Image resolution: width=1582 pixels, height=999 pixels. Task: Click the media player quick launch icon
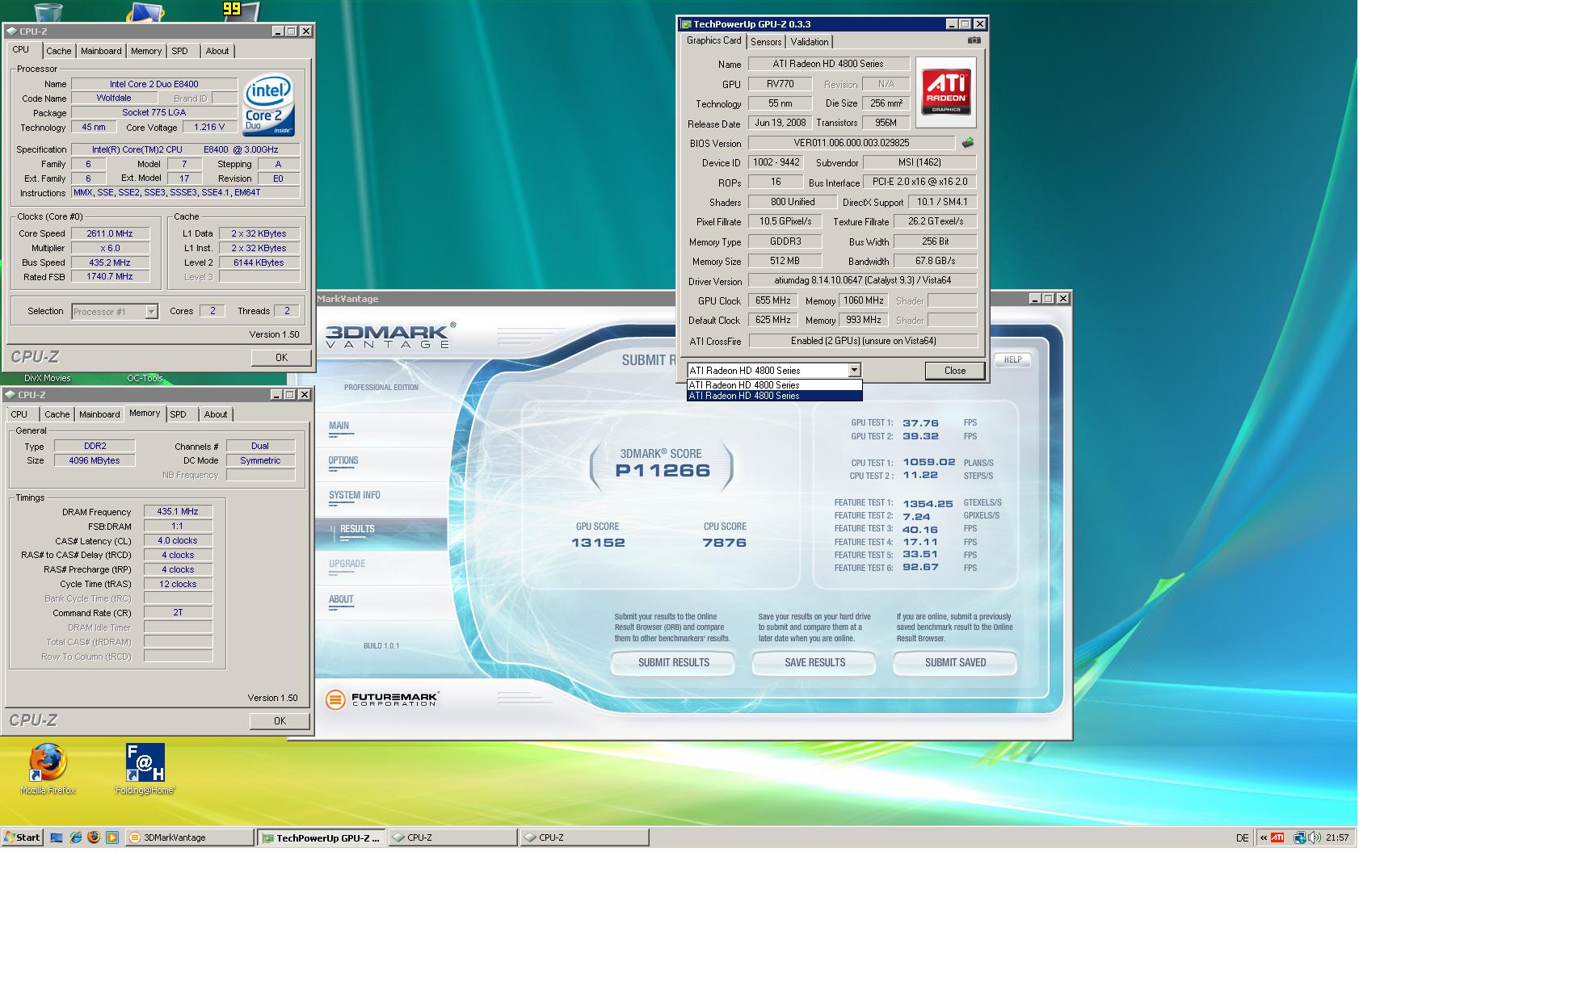112,837
